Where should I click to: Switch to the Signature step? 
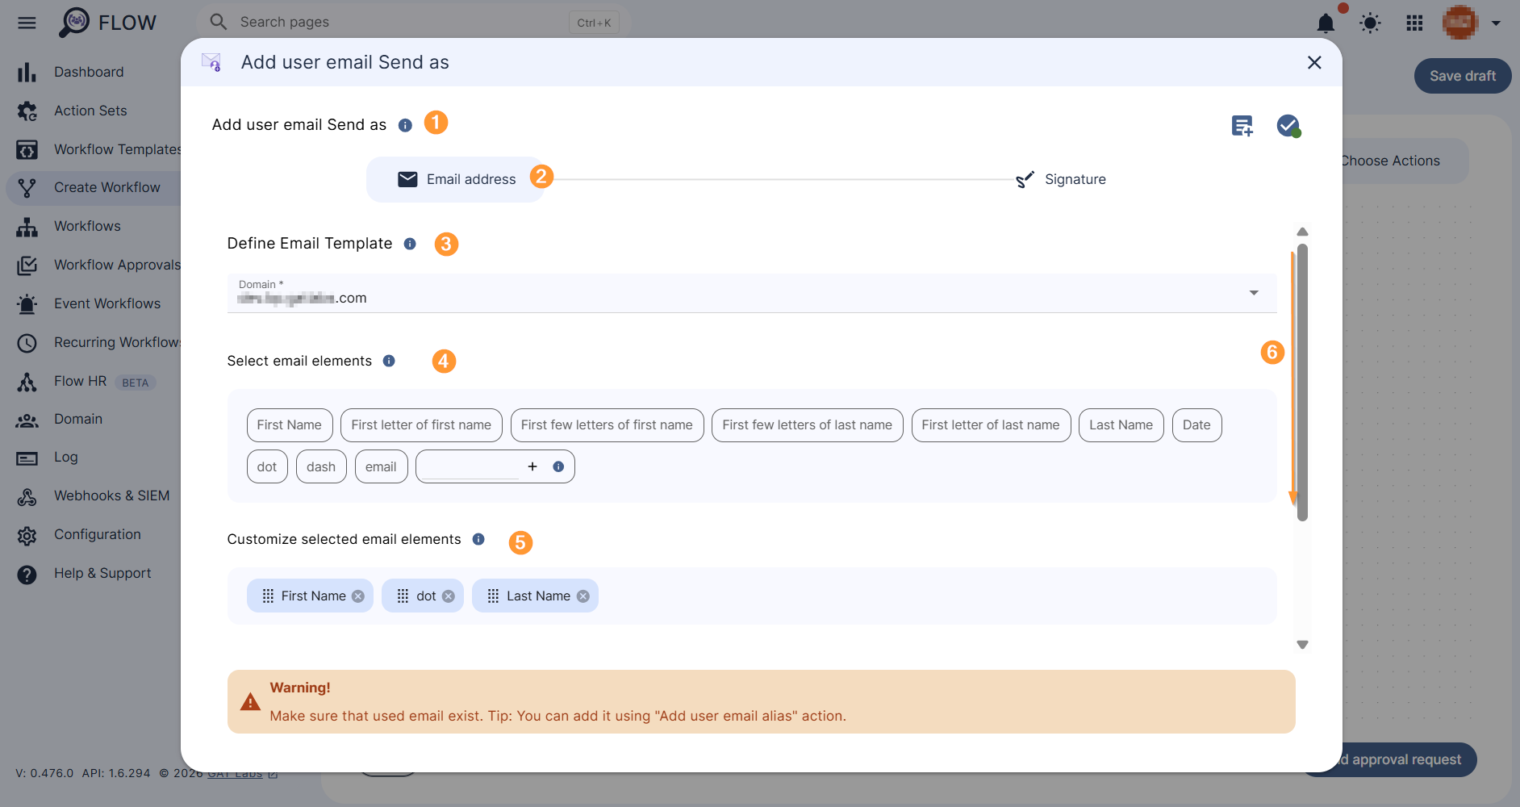click(x=1060, y=179)
